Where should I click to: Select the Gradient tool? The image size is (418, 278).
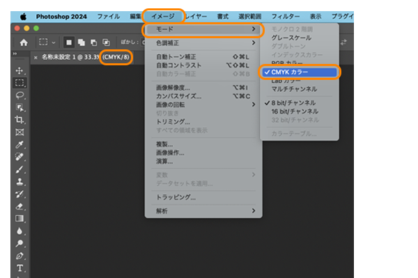(x=20, y=219)
